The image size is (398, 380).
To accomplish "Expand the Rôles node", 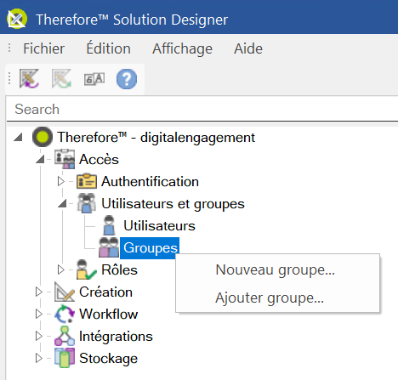I will 61,269.
